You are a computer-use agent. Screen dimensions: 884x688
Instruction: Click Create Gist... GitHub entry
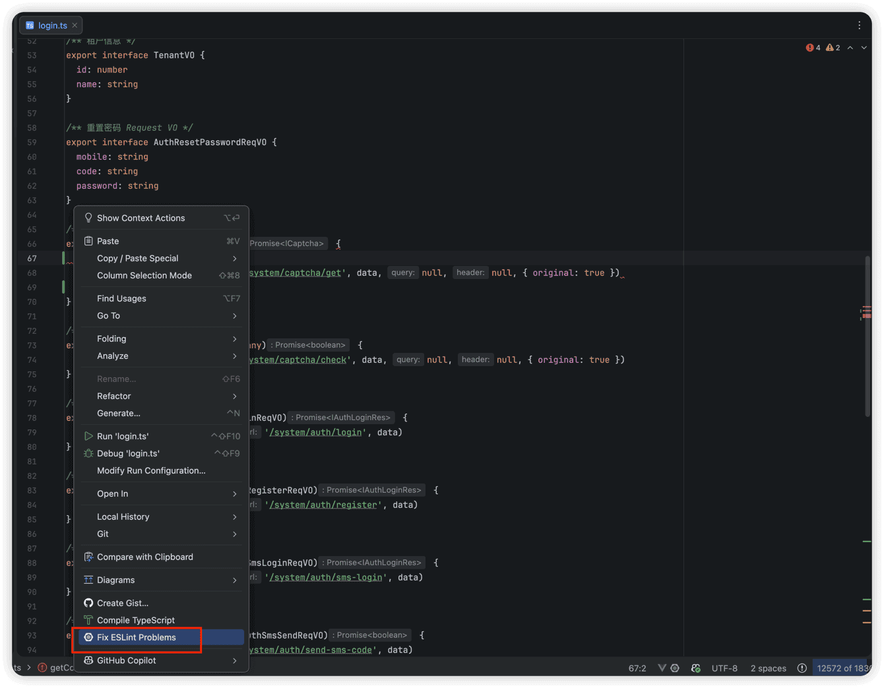162,603
